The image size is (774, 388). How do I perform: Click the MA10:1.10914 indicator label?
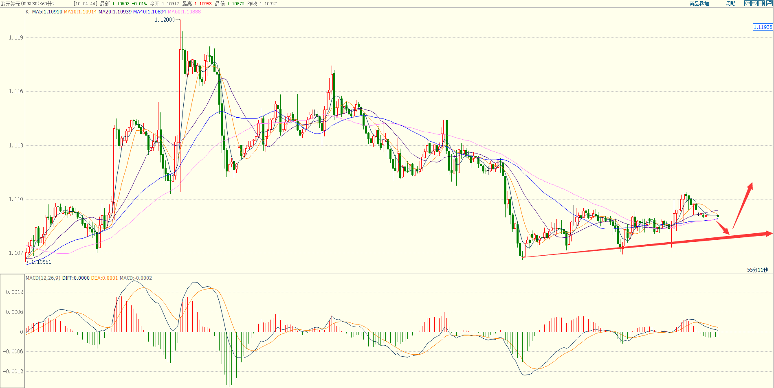pyautogui.click(x=80, y=12)
